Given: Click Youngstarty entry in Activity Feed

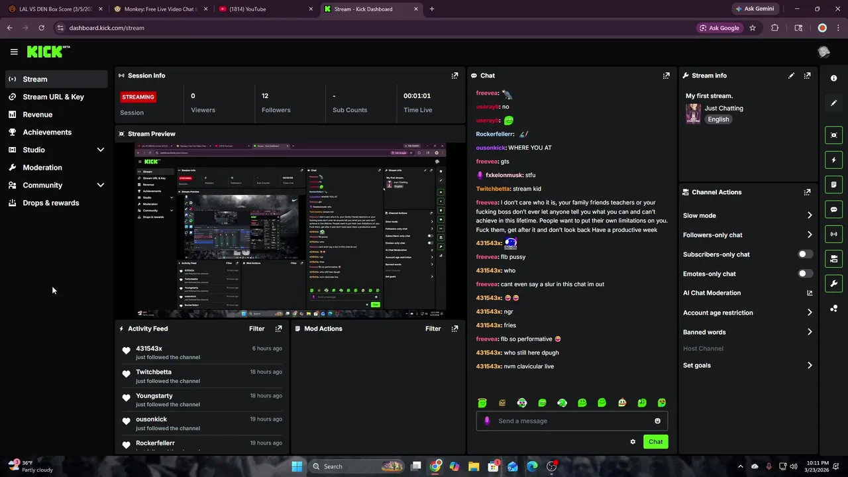Looking at the screenshot, I should [202, 399].
